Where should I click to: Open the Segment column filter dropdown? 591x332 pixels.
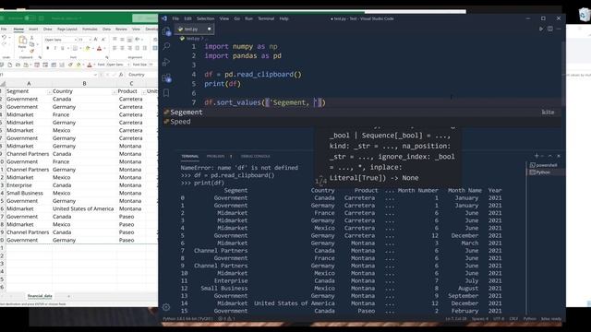49,91
